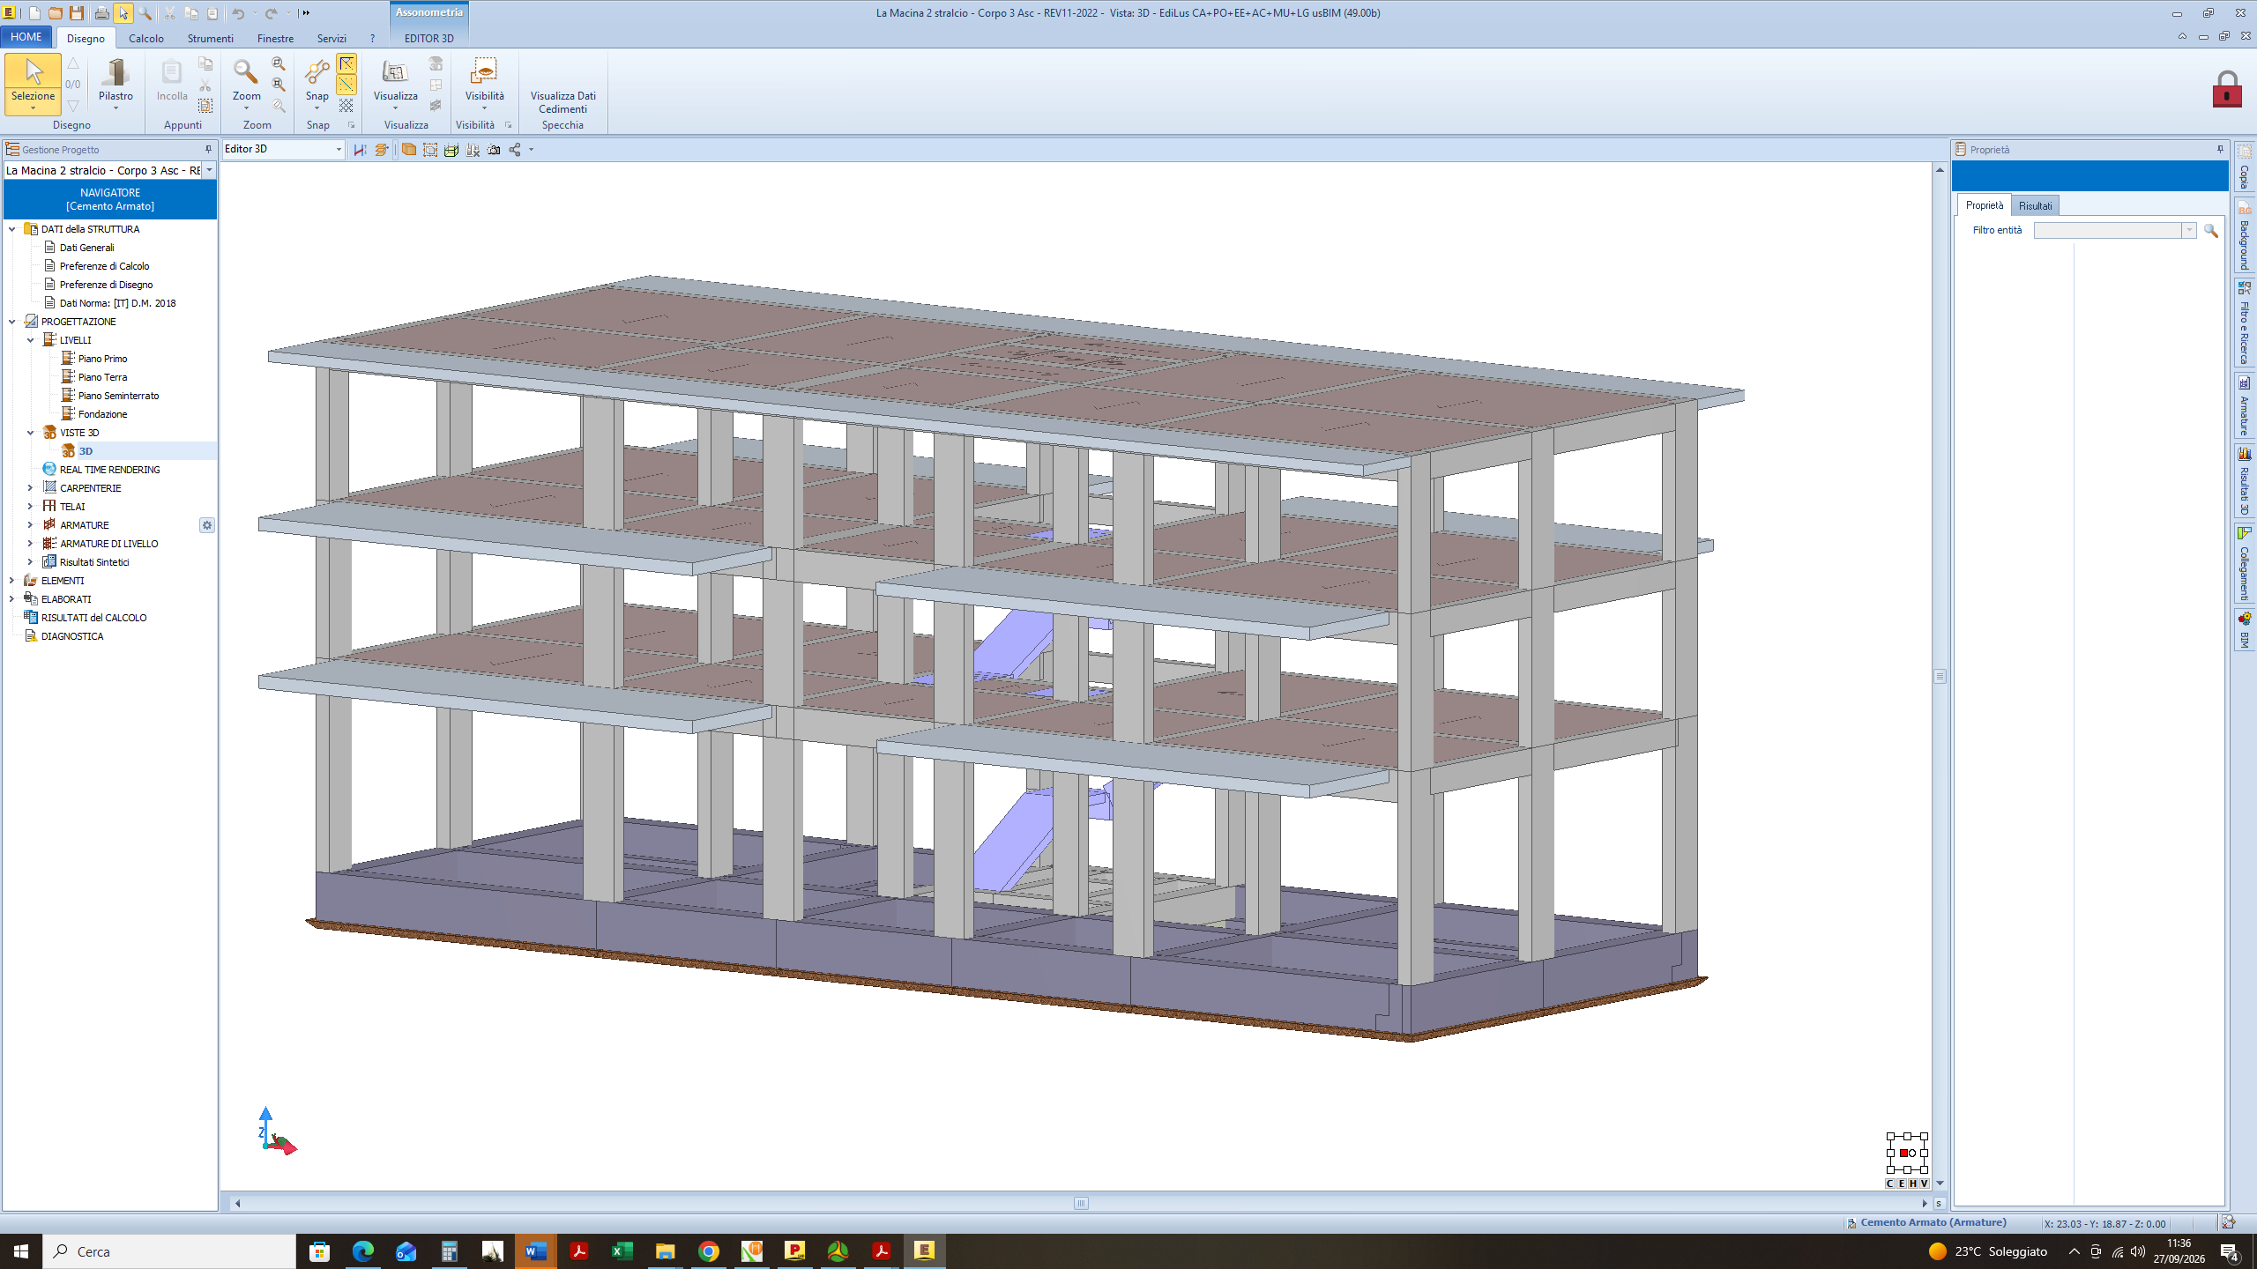Switch to the Risultati tab

[x=2035, y=205]
